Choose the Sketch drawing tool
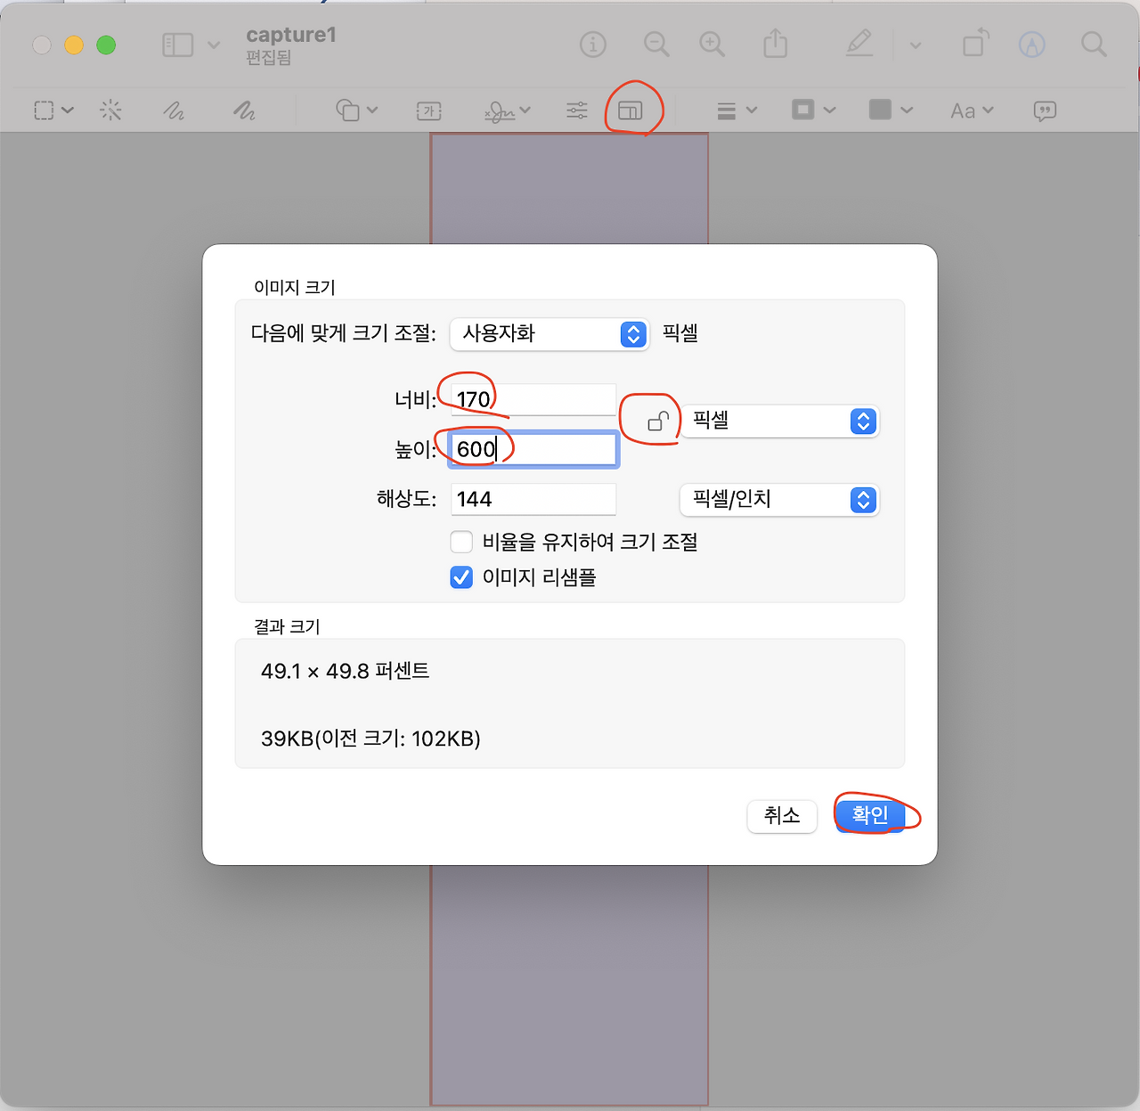 coord(174,110)
